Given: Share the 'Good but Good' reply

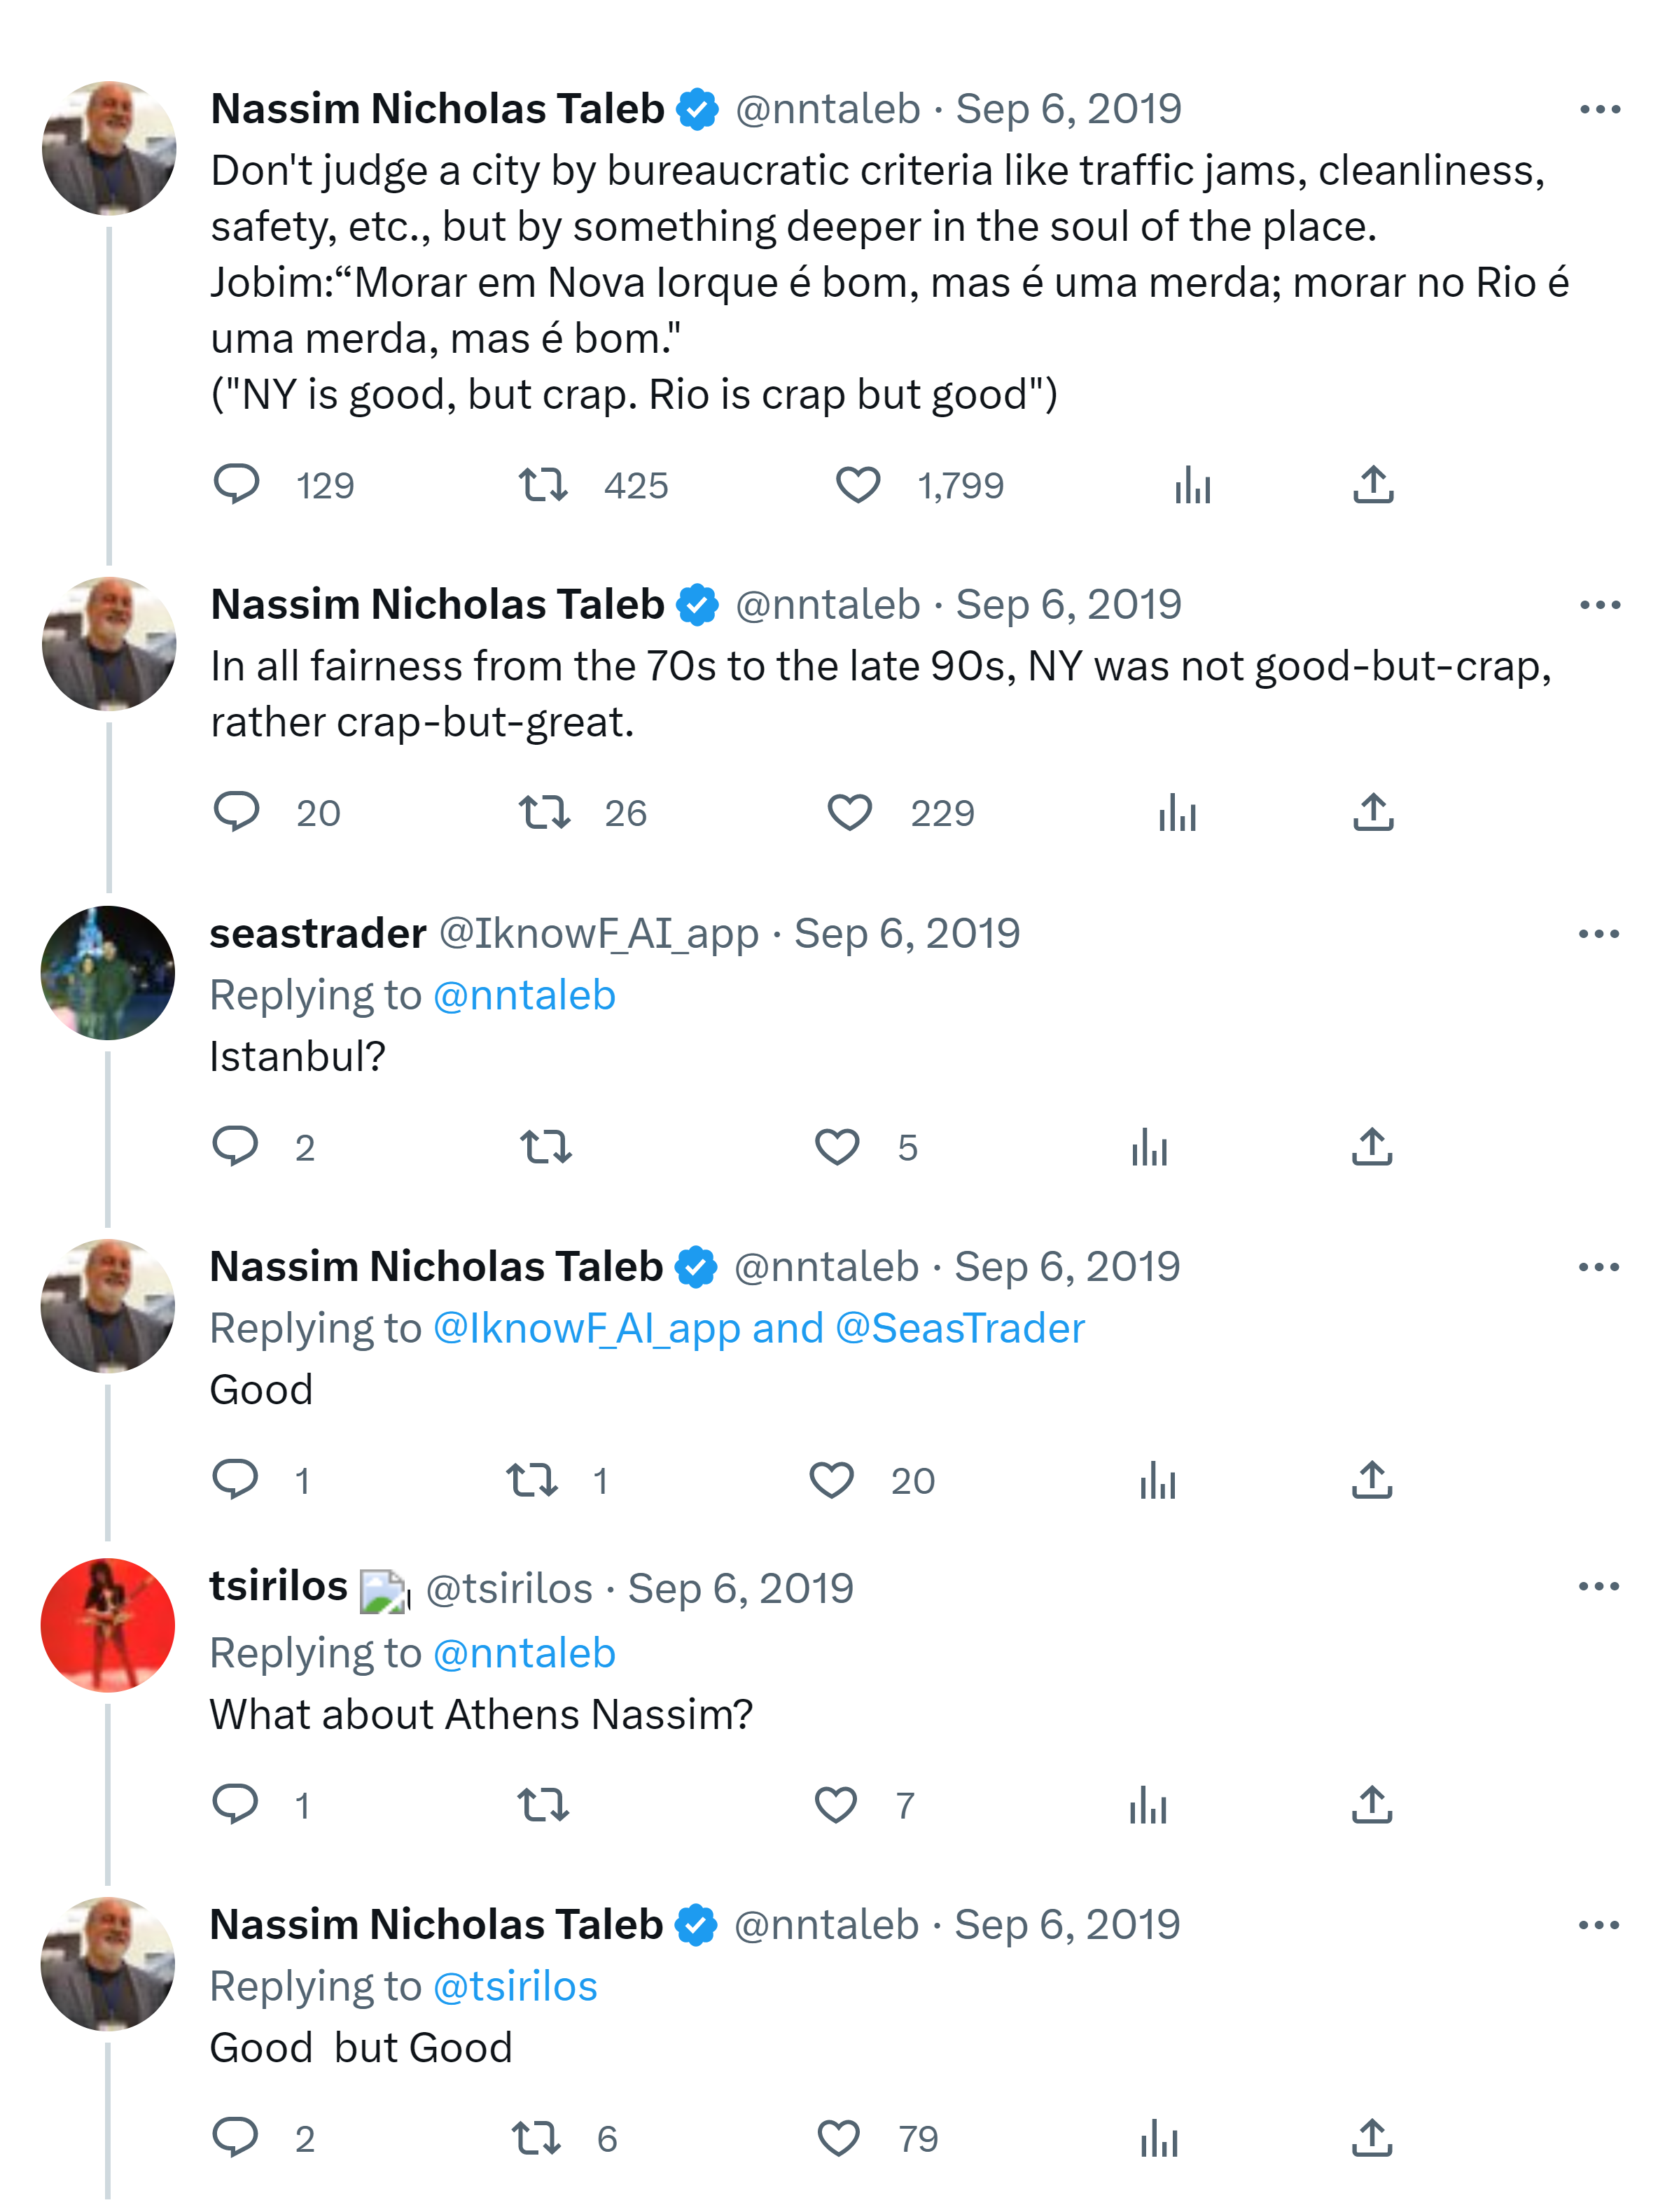Looking at the screenshot, I should coord(1372,2138).
